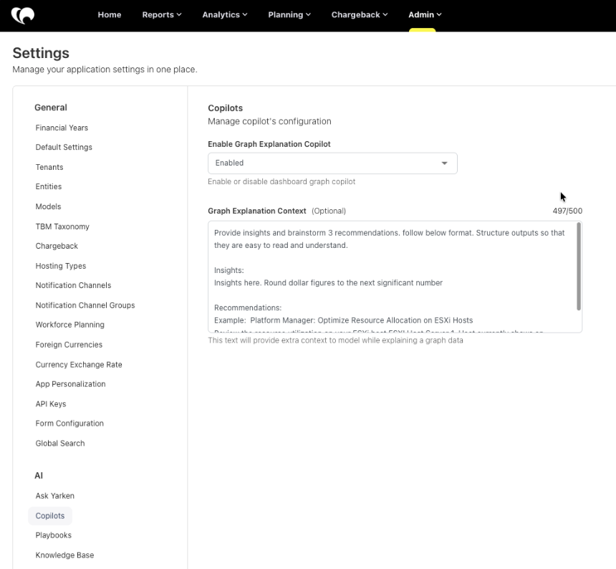The height and width of the screenshot is (569, 616).
Task: Open Financial Years settings
Action: (x=62, y=128)
